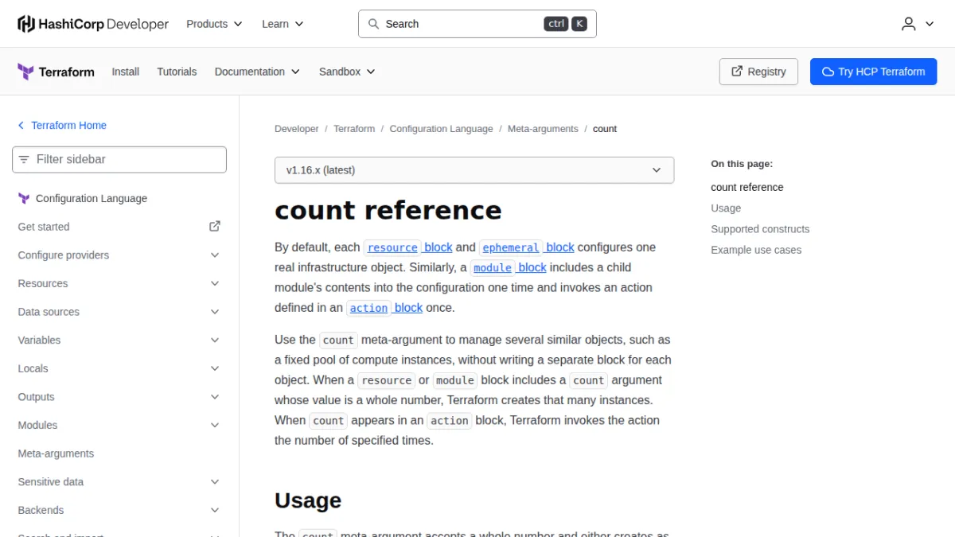Click the magnifier icon in Search
The width and height of the screenshot is (955, 537).
coord(373,24)
